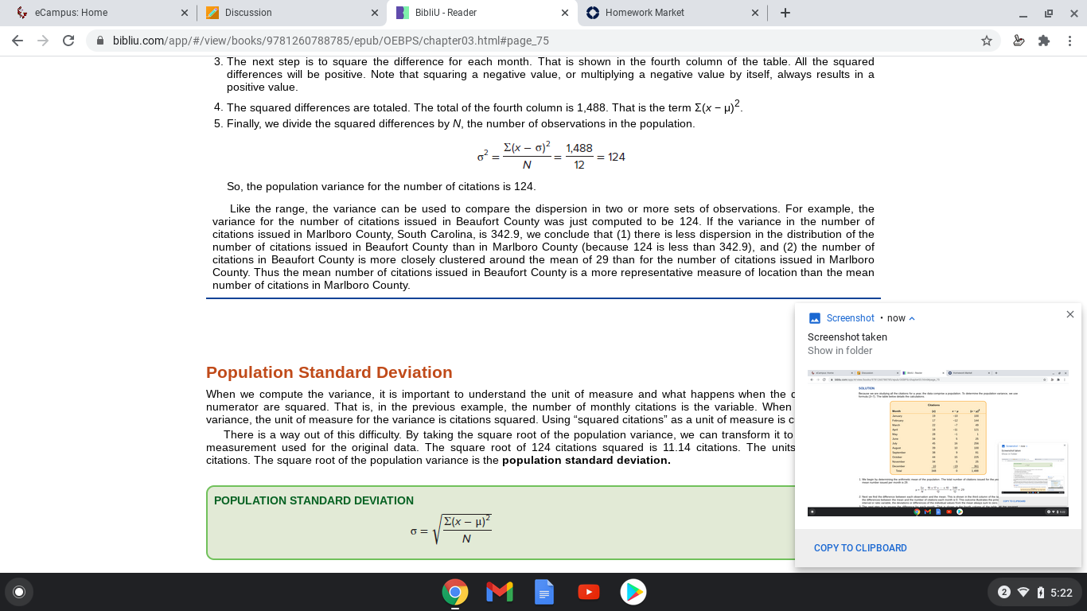Open YouTube from the shelf

pos(589,592)
